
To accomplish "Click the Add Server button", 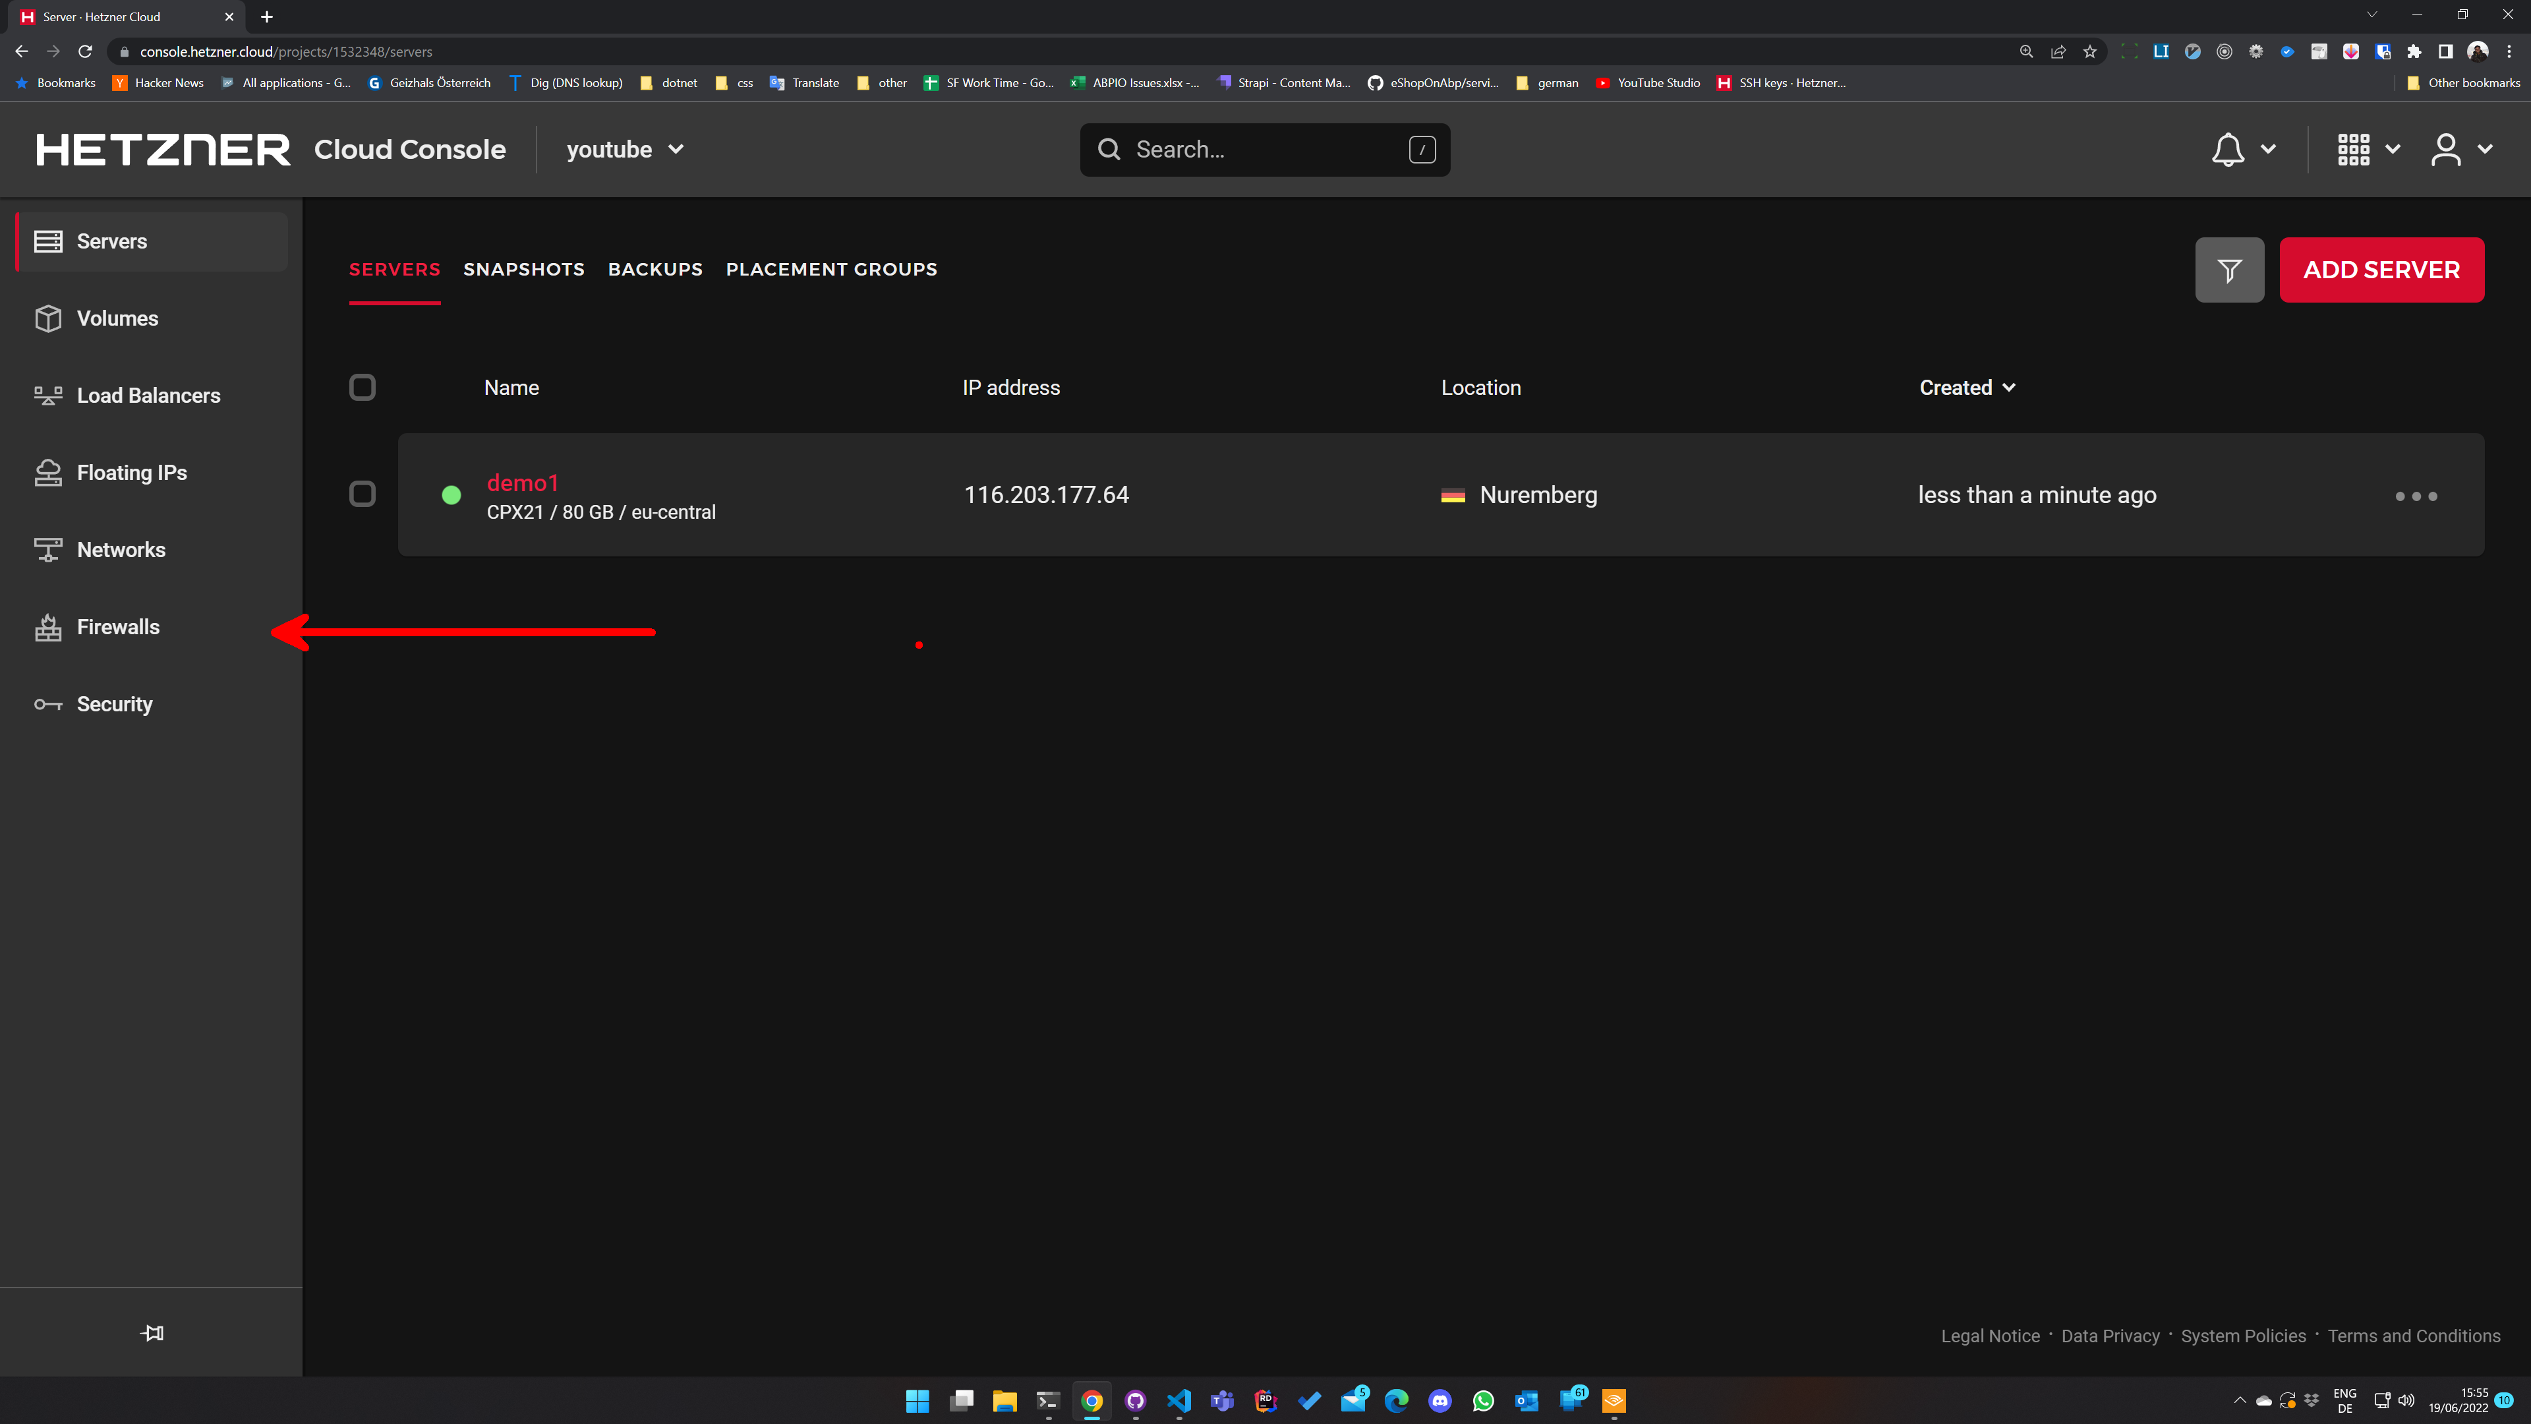I will [2381, 269].
